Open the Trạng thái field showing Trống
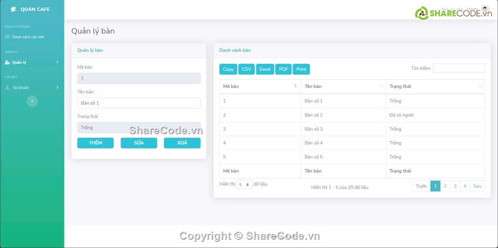 pyautogui.click(x=139, y=127)
